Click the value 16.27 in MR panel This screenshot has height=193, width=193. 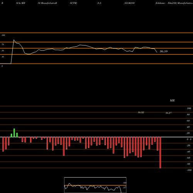click(x=169, y=113)
